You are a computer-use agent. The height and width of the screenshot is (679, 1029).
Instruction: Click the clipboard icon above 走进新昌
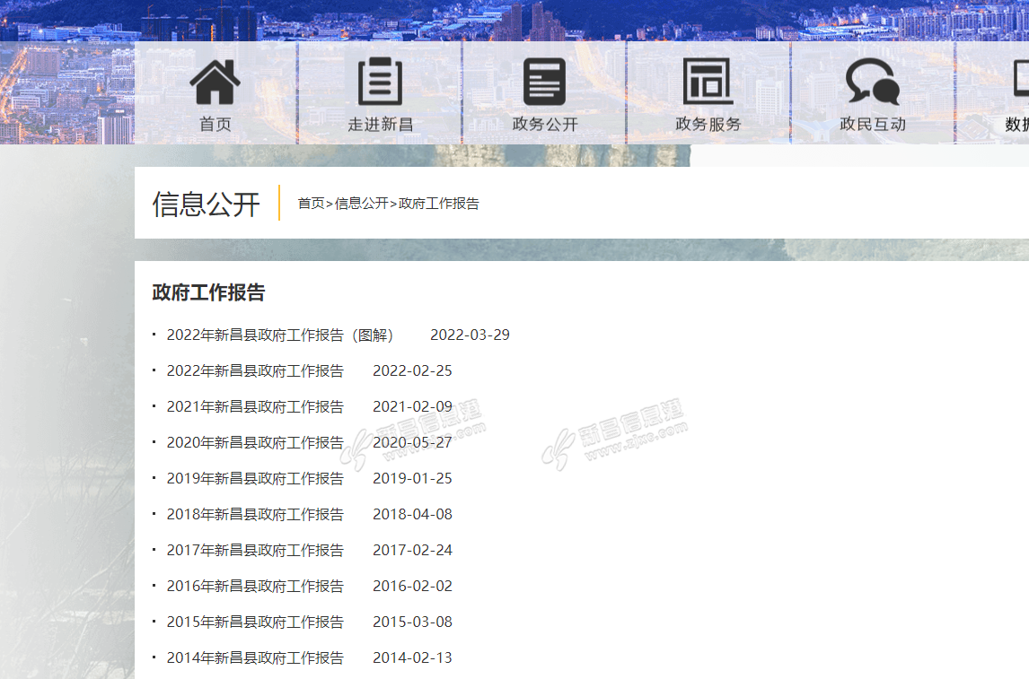tap(380, 83)
